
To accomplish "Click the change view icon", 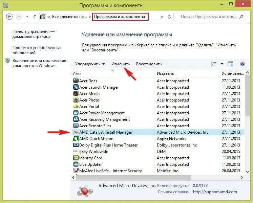I will point(214,64).
